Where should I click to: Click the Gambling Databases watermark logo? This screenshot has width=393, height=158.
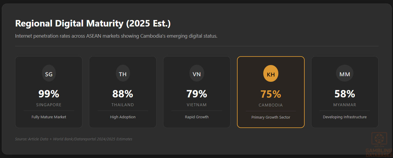379,144
